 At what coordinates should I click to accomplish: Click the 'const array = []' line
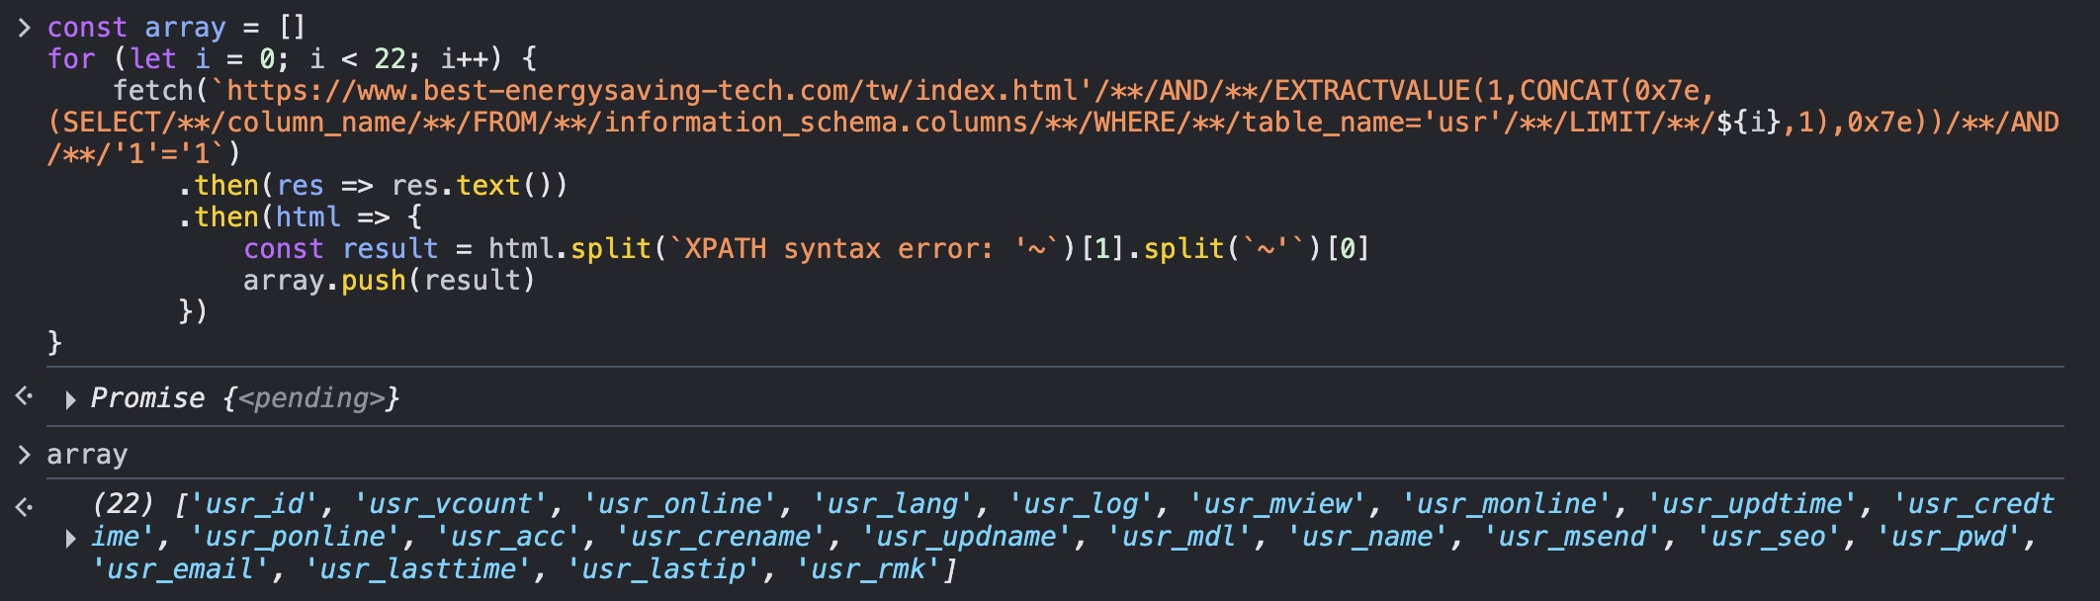pos(177,27)
